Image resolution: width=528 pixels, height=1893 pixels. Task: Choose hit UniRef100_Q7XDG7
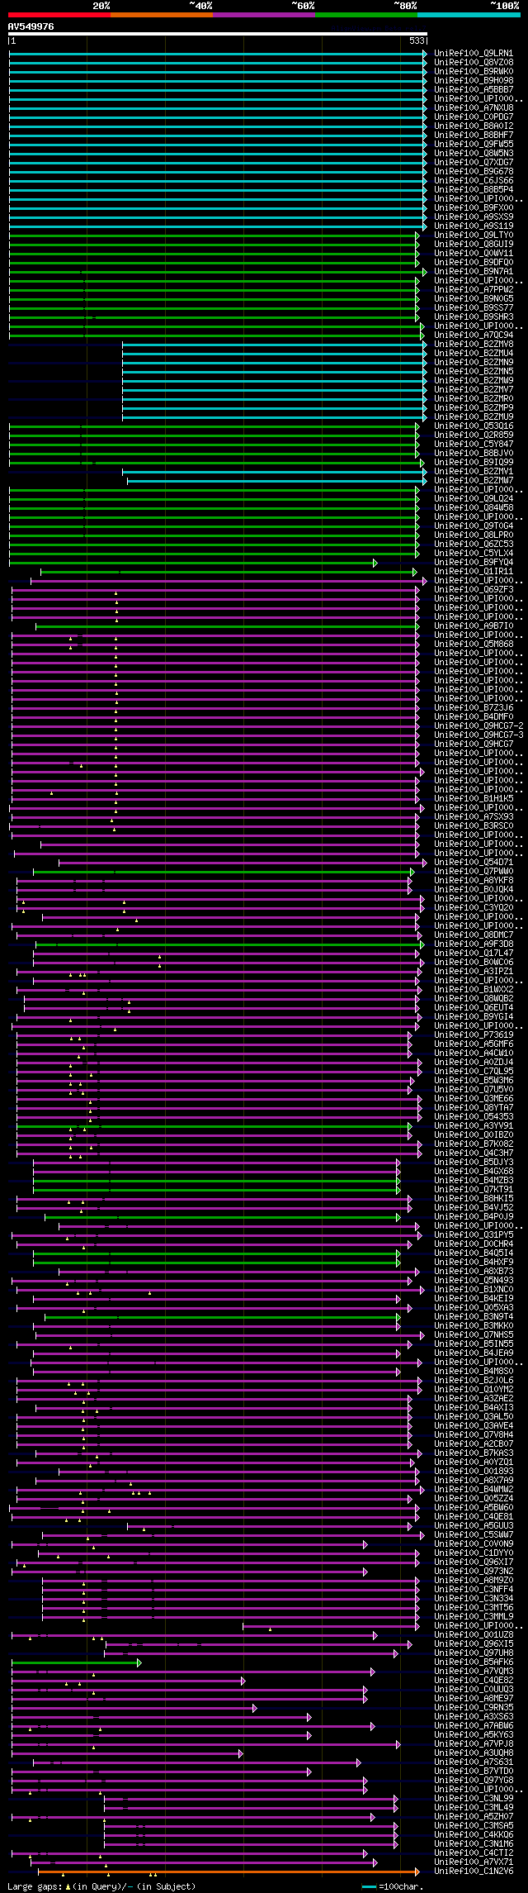pos(474,163)
